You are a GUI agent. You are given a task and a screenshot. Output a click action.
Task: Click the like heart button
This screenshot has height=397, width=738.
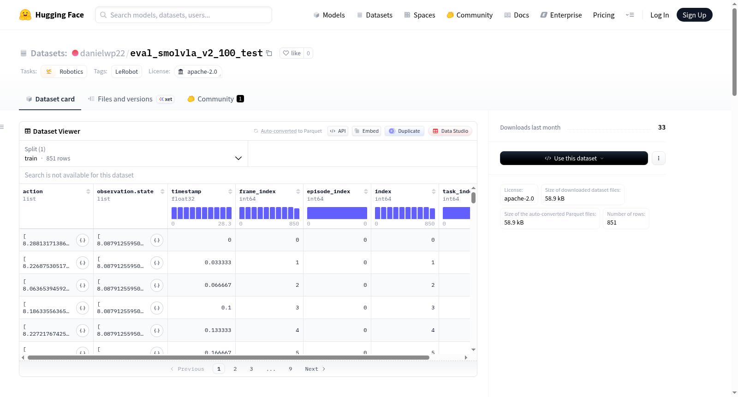point(292,53)
